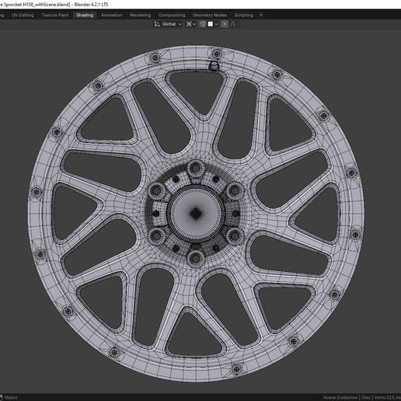Open the Geometry Nodes workspace tab
401x401 pixels.
coord(210,15)
